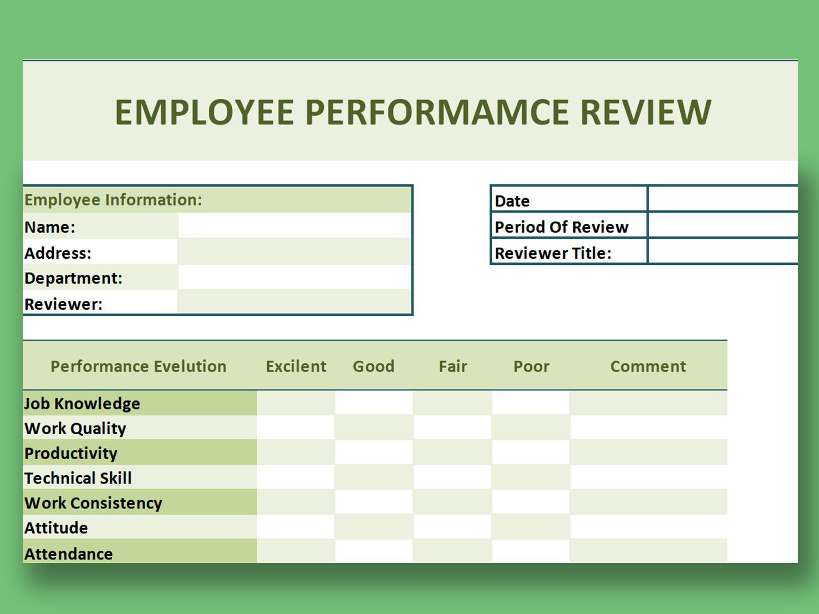Click the Poor column header
This screenshot has height=614, width=819.
pos(530,366)
